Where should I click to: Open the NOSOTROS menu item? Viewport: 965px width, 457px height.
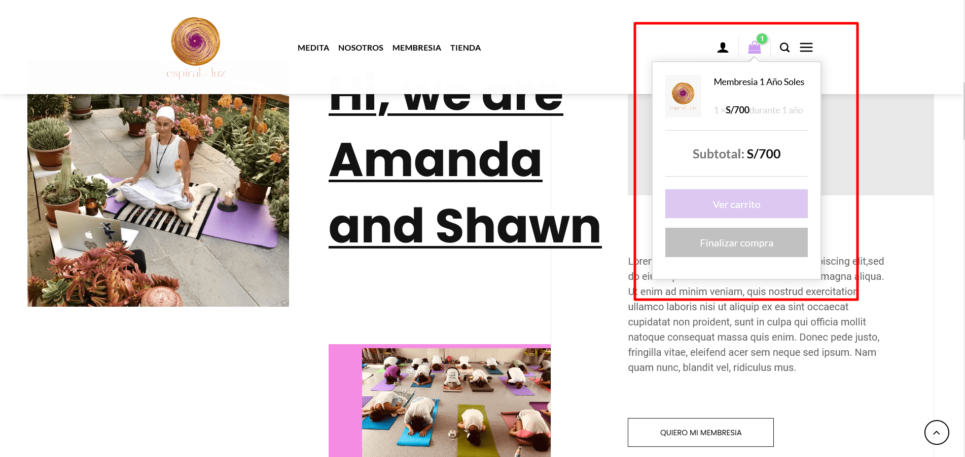click(361, 48)
